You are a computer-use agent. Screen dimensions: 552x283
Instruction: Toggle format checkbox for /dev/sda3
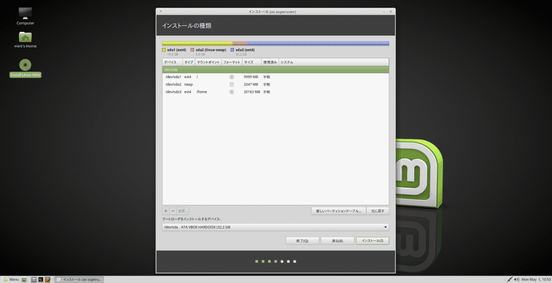pos(232,92)
